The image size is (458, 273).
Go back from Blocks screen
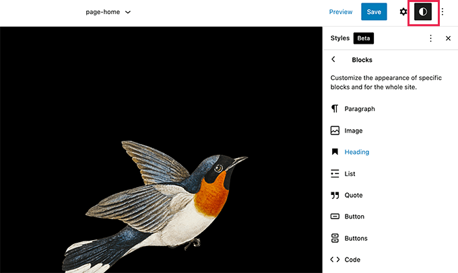333,60
